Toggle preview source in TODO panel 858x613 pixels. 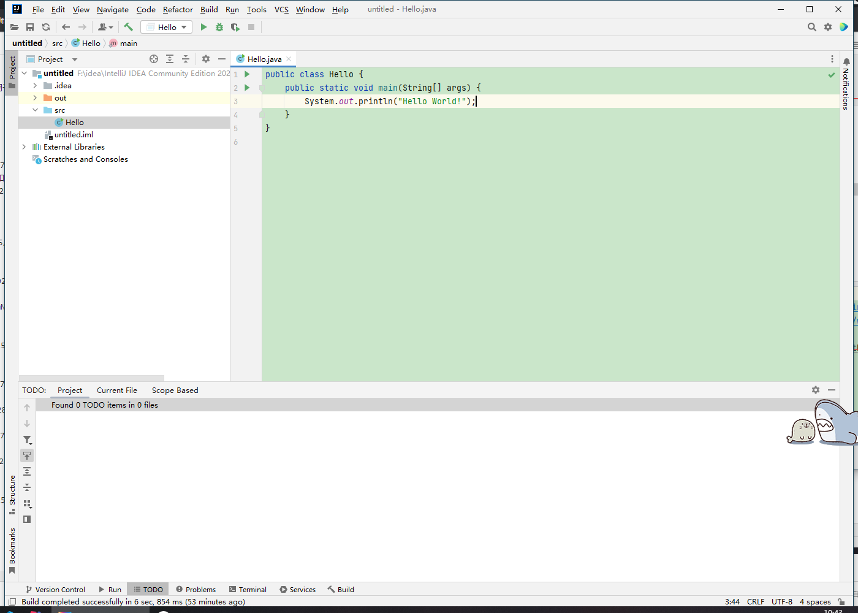(x=27, y=519)
